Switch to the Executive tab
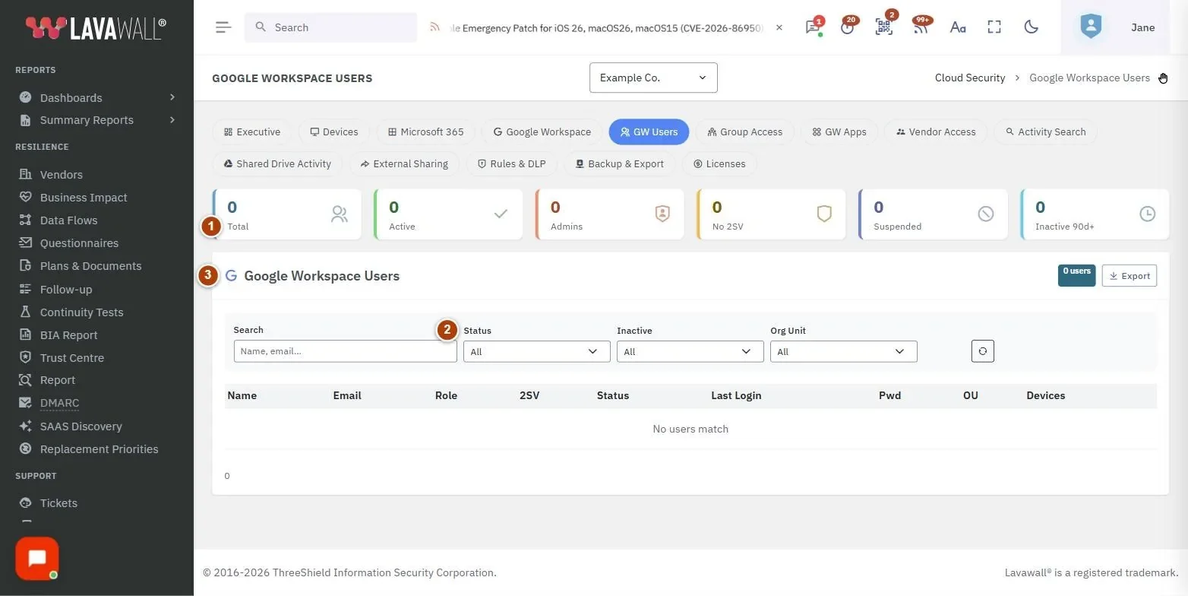Viewport: 1188px width, 596px height. [252, 132]
